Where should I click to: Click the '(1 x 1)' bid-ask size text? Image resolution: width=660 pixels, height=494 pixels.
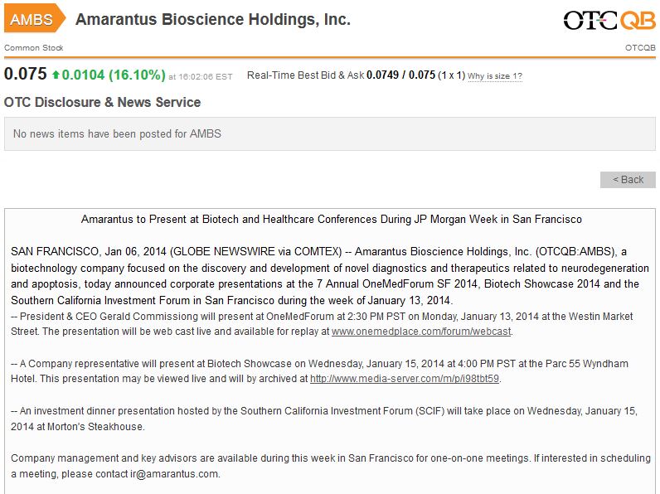(451, 75)
